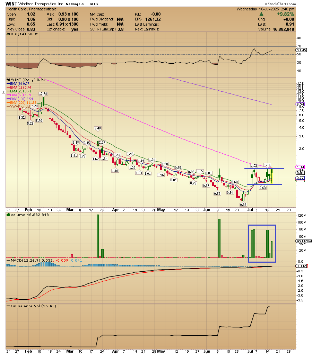Click the Low value 0.65
This screenshot has height=354, width=312.
click(x=31, y=24)
